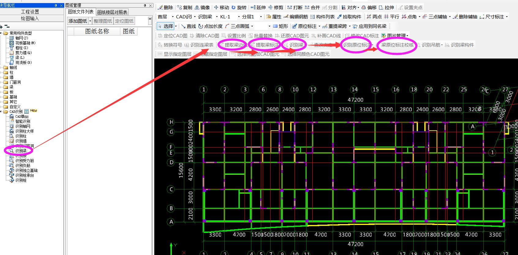Image resolution: width=518 pixels, height=255 pixels.
Task: Click the 选择 selection tool
Action: [x=165, y=26]
